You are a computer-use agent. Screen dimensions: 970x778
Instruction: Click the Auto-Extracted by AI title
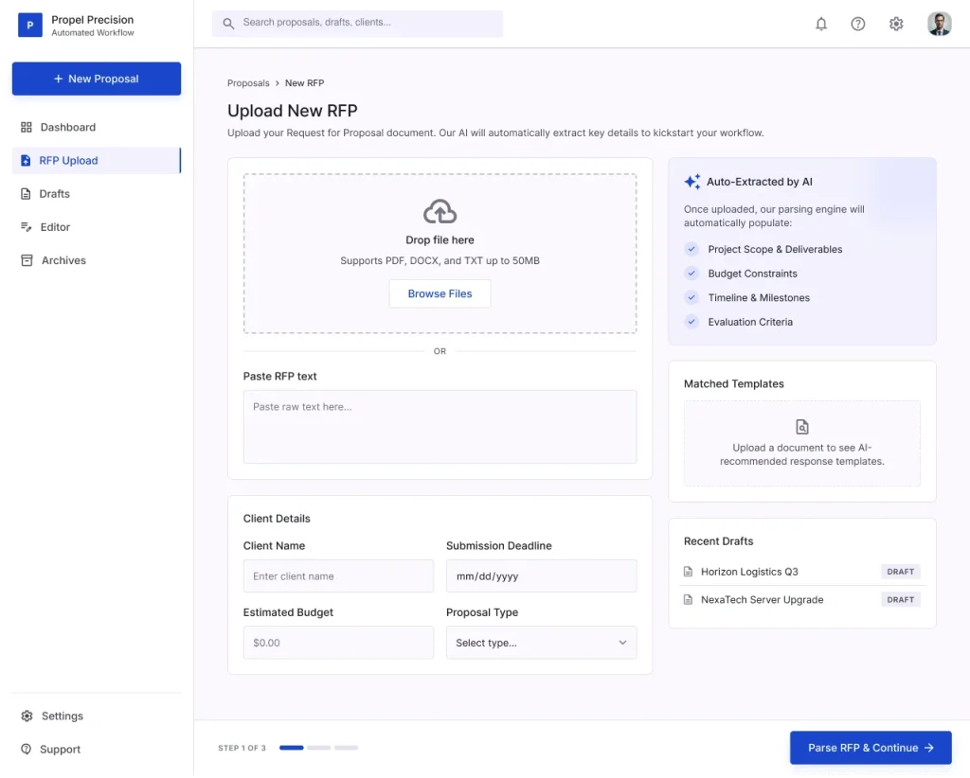point(759,182)
